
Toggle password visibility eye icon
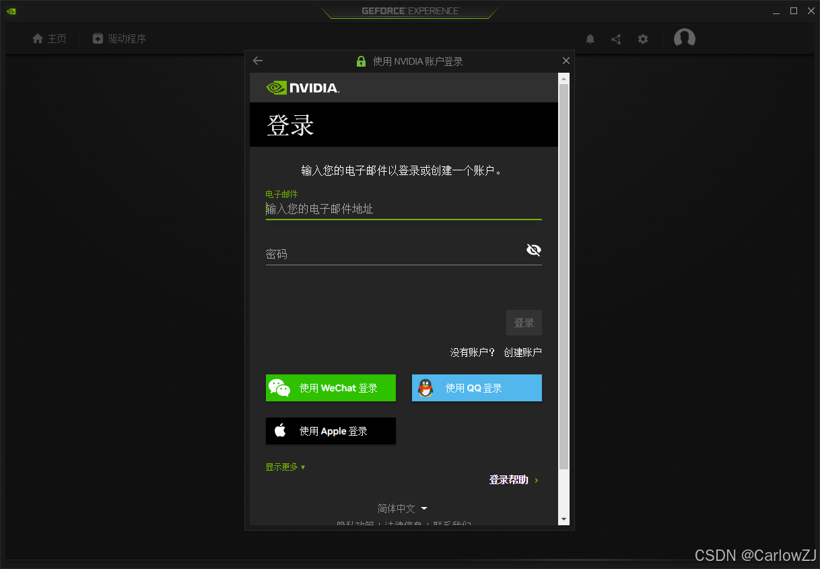pos(534,250)
